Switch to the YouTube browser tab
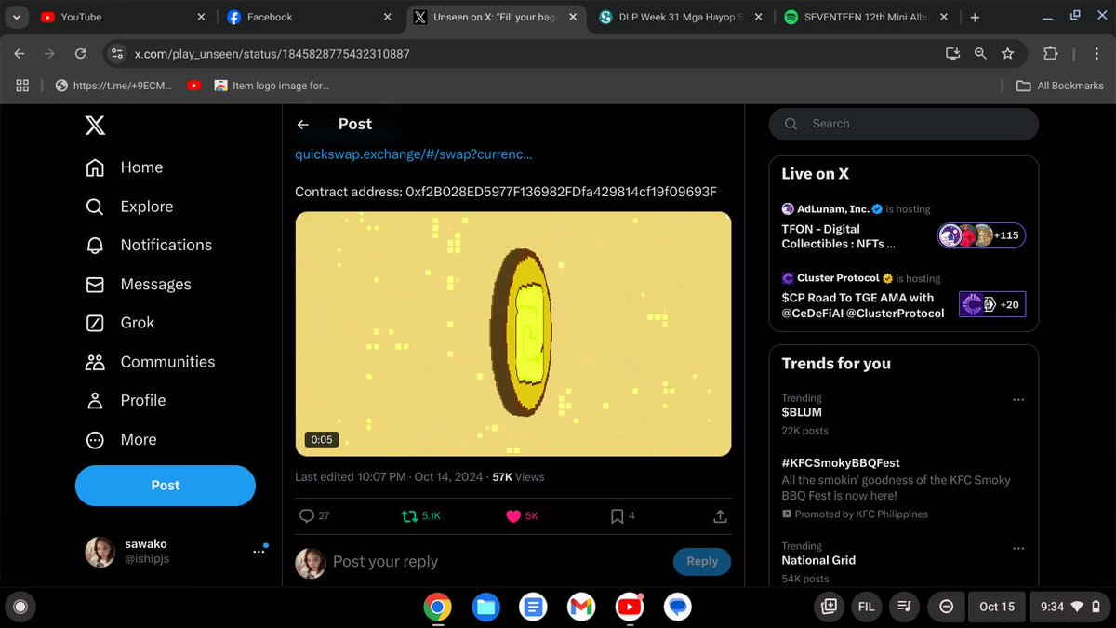 [x=122, y=18]
